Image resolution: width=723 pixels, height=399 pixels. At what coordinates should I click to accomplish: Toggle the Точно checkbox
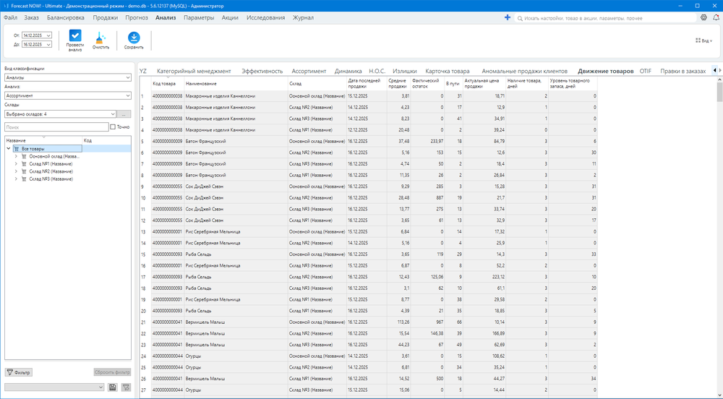[x=112, y=126]
